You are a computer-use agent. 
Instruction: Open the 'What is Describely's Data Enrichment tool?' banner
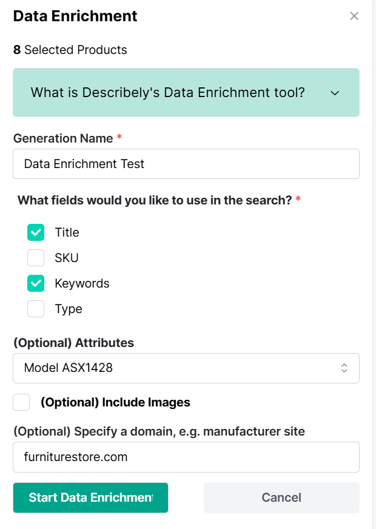coord(186,92)
